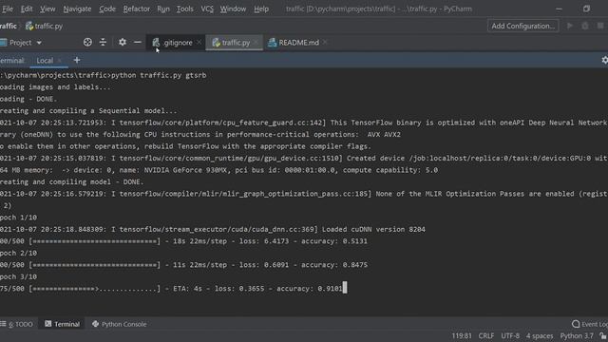This screenshot has height=342, width=608.
Task: Click the Run play icon
Action: (x=570, y=26)
